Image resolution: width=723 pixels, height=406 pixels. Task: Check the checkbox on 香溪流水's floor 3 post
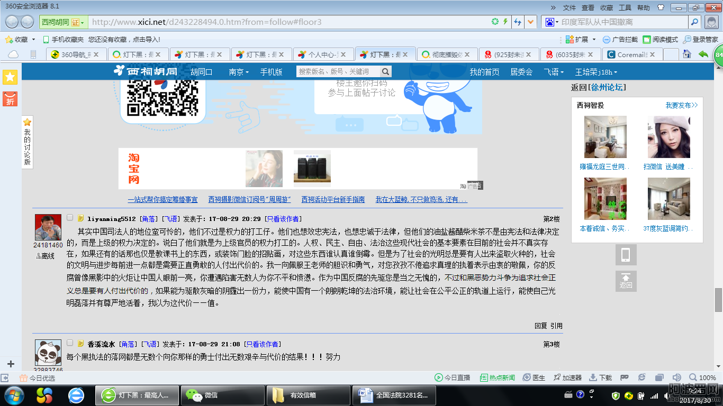click(x=69, y=344)
